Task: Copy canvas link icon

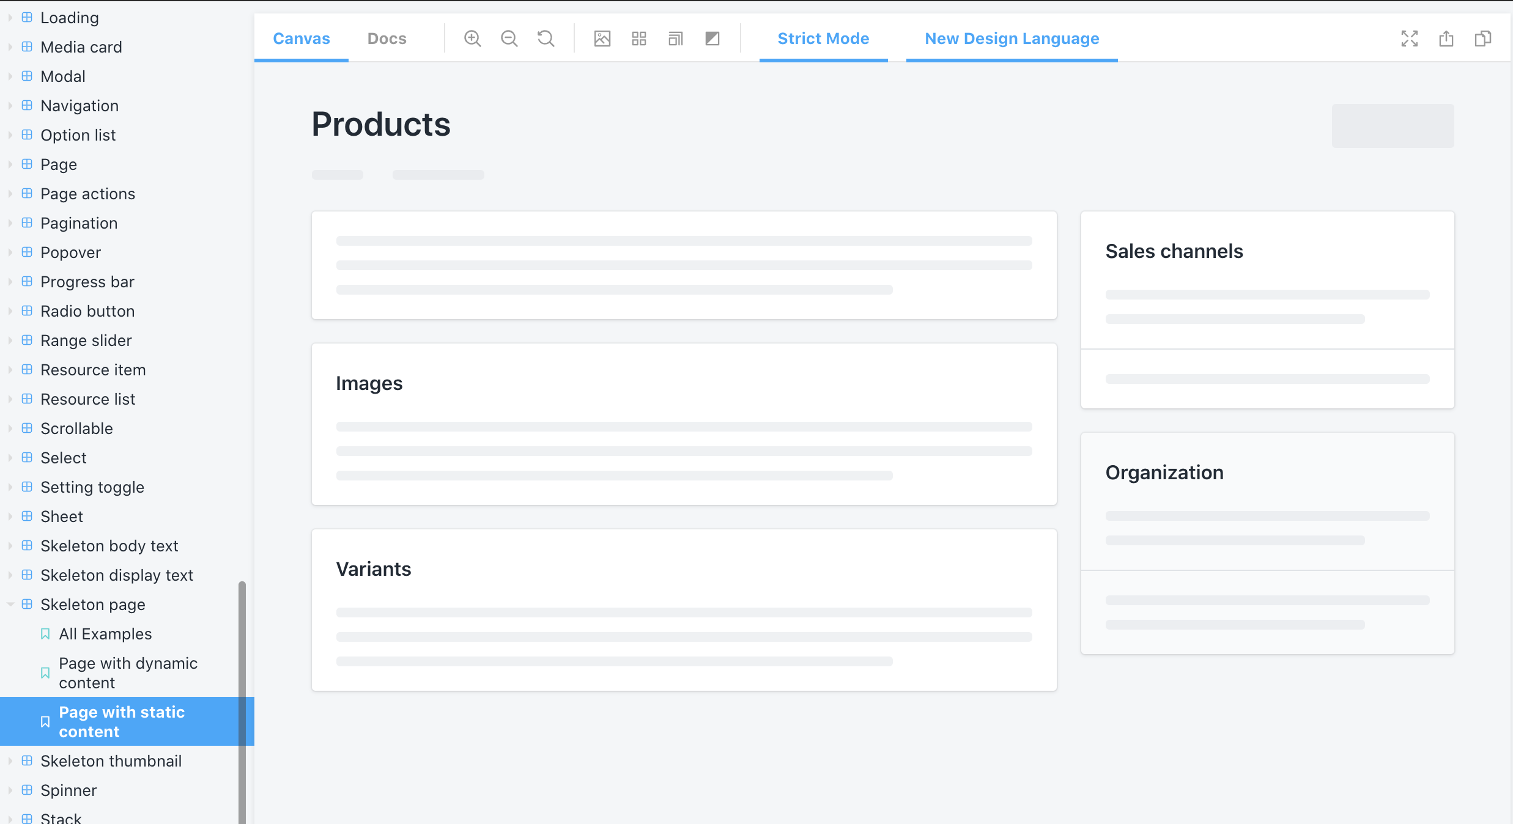Action: tap(1483, 39)
